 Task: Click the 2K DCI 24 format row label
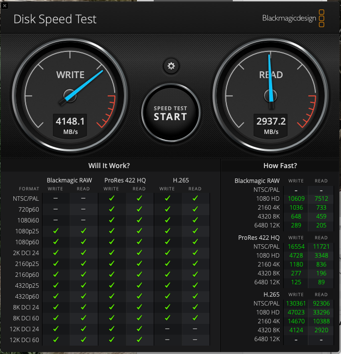(26, 253)
